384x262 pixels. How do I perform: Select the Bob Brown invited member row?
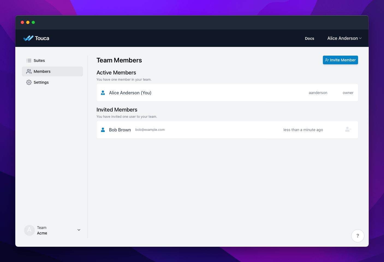227,130
